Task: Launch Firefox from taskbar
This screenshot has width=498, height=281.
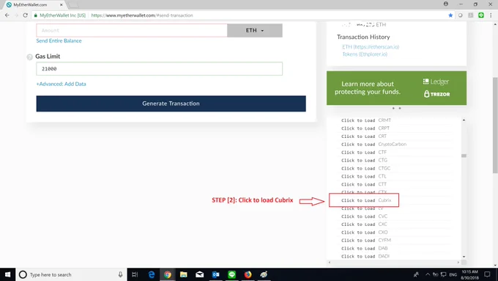Action: pyautogui.click(x=248, y=274)
